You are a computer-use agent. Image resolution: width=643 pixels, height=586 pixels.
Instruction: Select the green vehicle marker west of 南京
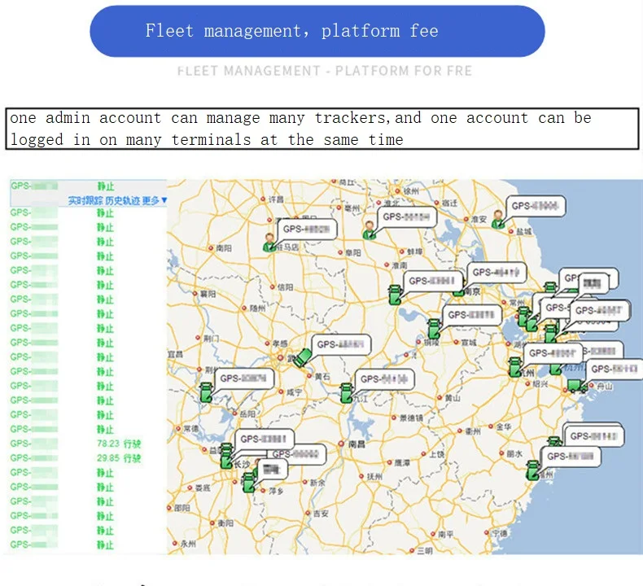click(x=395, y=294)
